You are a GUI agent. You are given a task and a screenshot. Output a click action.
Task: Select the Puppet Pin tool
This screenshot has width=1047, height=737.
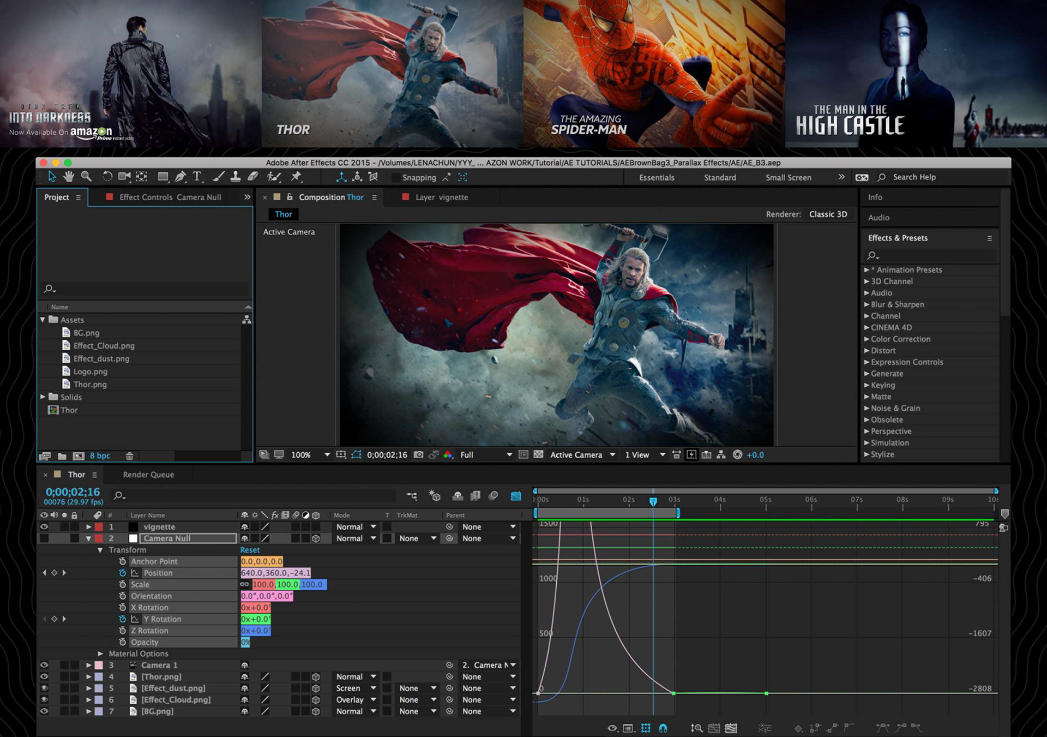point(296,177)
